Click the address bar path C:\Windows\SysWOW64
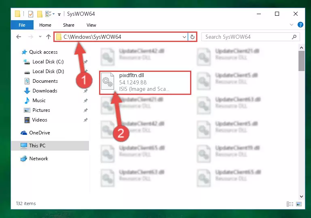The image size is (311, 218). (x=92, y=37)
